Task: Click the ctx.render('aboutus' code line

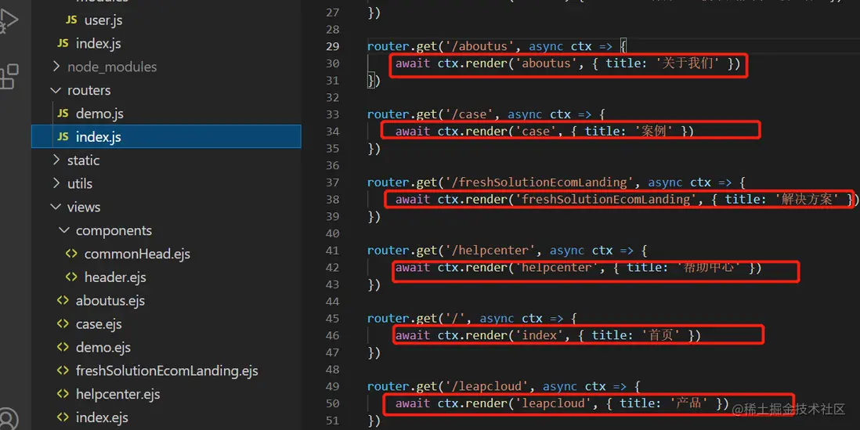Action: pos(568,63)
